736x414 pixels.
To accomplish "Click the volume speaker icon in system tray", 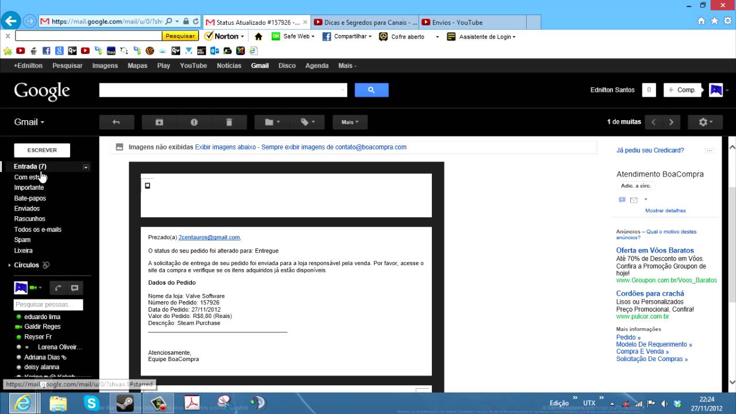I will point(665,404).
